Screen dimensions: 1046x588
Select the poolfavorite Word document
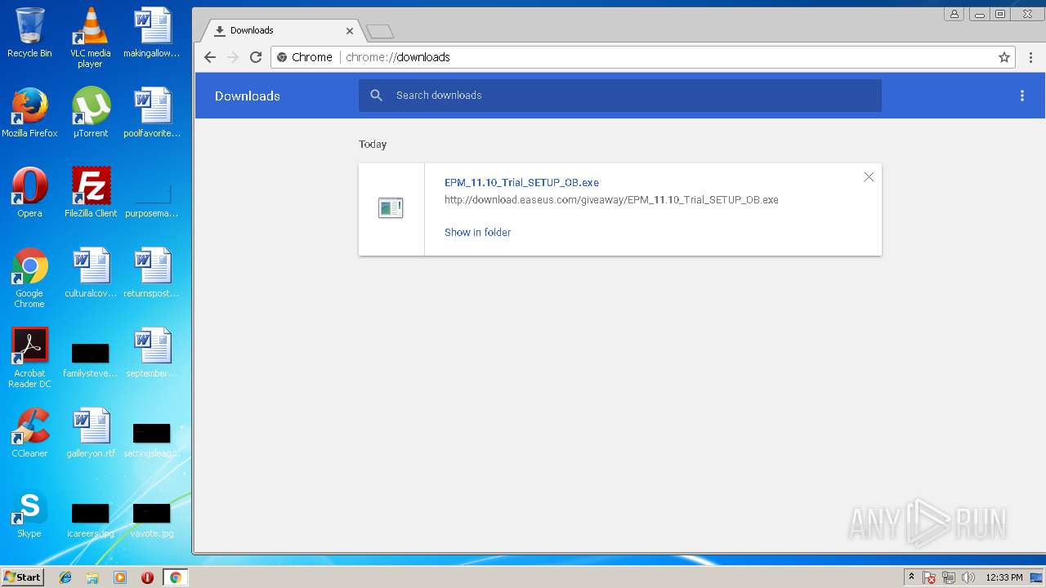152,113
